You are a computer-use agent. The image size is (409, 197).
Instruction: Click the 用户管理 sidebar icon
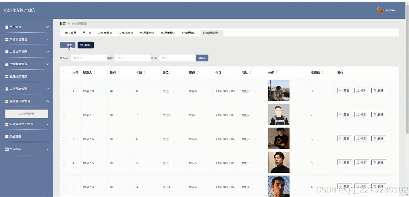tap(7, 27)
